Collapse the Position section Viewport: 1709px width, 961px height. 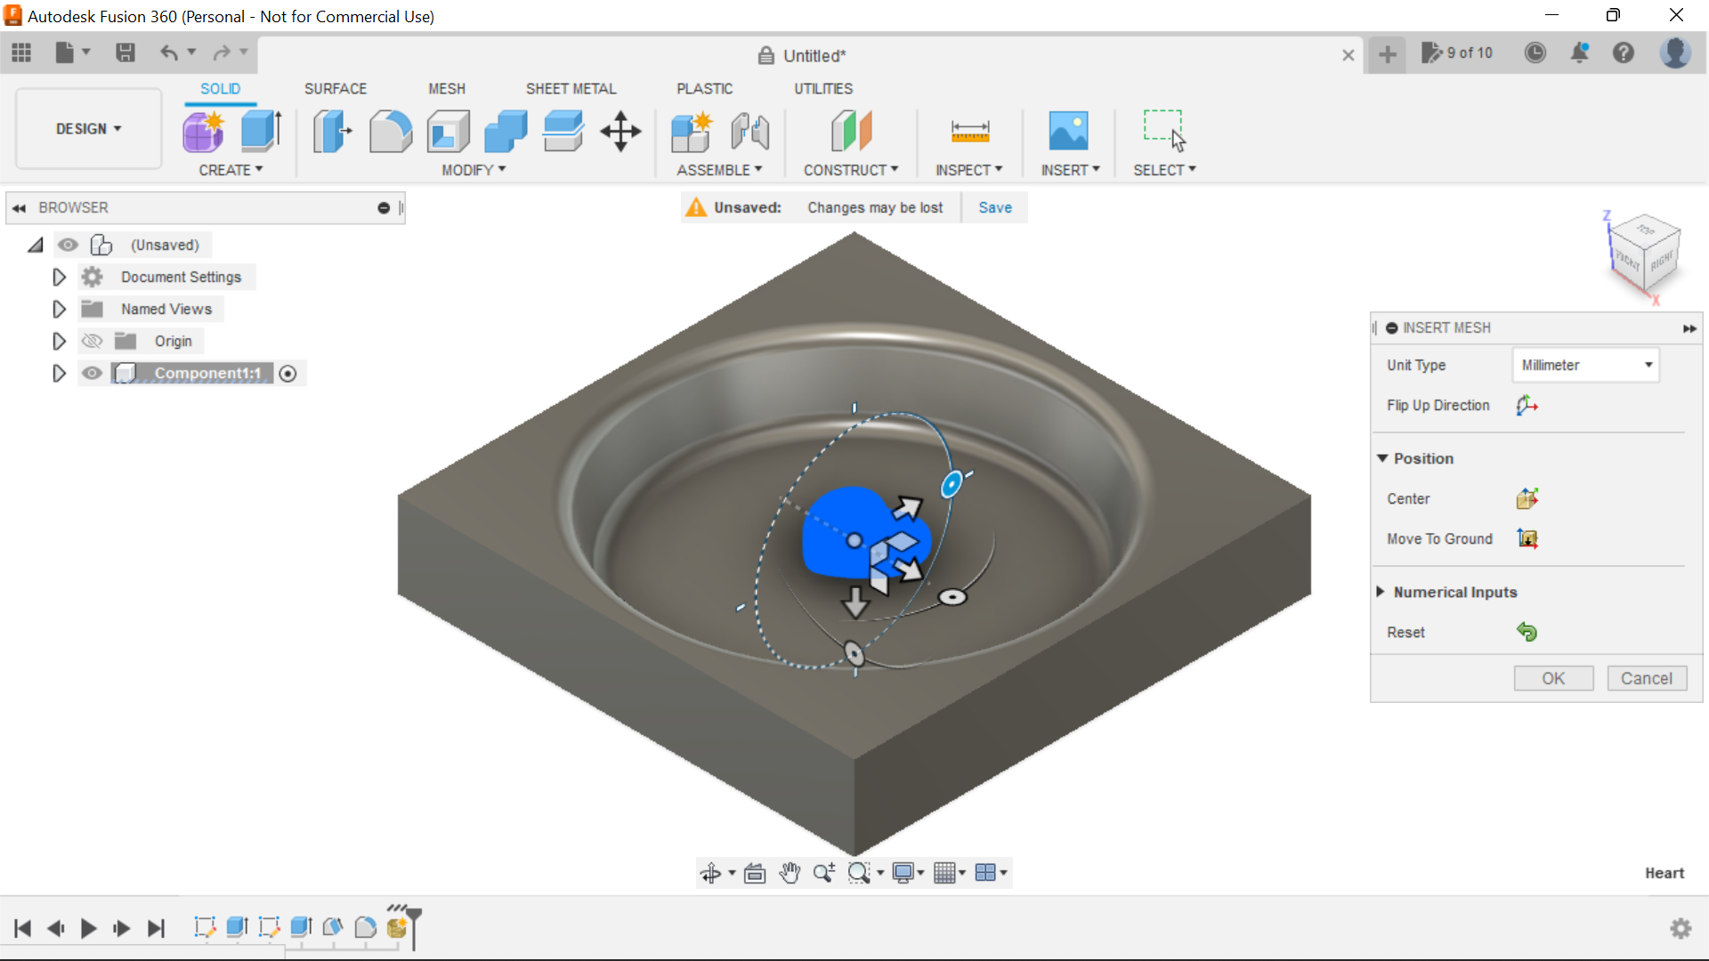coord(1381,458)
